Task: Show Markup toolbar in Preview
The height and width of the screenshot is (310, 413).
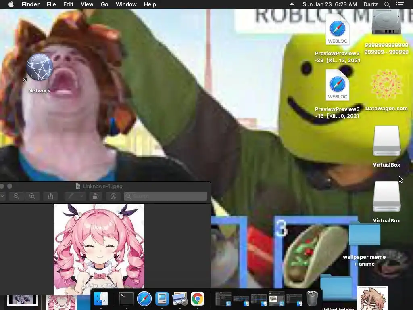Action: (x=113, y=196)
